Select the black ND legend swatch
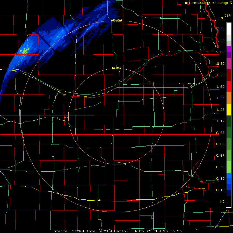 pyautogui.click(x=229, y=201)
